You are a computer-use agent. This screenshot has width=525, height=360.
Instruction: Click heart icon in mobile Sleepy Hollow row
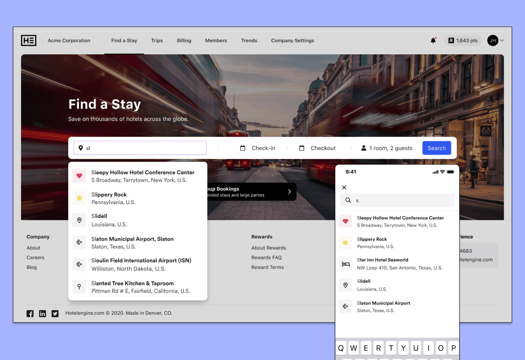pyautogui.click(x=345, y=221)
